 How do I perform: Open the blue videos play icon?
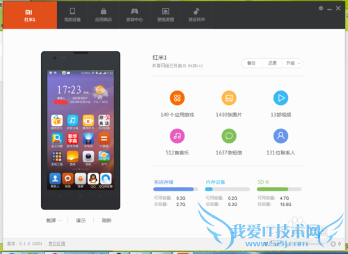click(280, 98)
